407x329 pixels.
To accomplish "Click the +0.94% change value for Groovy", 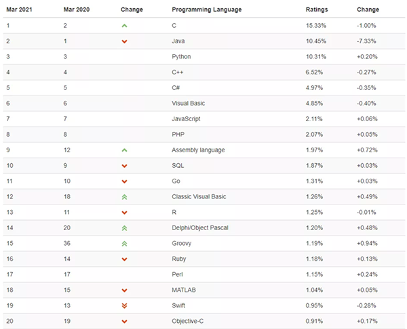I will [x=367, y=243].
